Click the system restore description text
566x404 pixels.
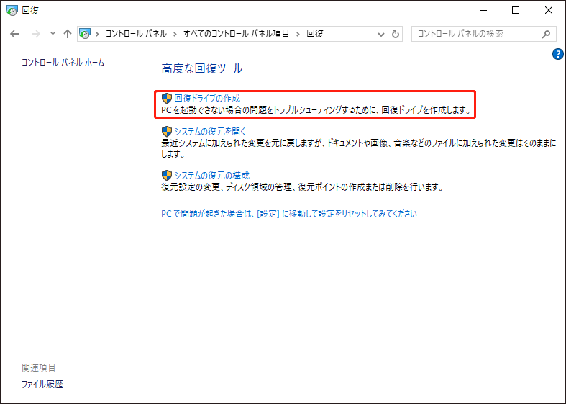coord(358,148)
